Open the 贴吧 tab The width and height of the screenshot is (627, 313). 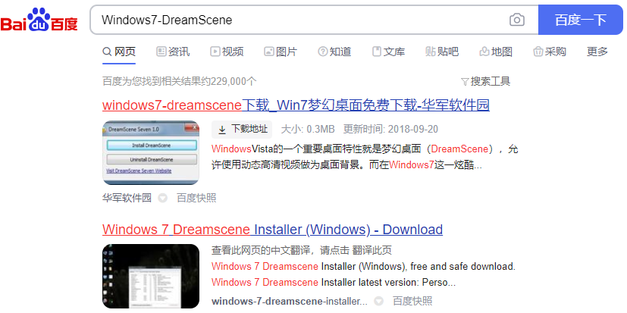442,52
